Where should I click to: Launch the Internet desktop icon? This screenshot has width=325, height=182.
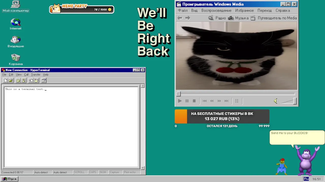16,24
